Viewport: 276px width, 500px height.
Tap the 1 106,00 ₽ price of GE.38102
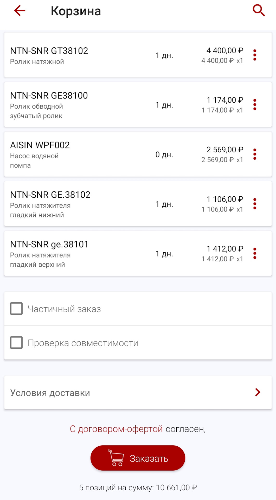point(225,199)
